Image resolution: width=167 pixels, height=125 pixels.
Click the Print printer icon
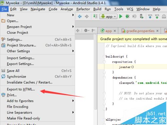3,95
